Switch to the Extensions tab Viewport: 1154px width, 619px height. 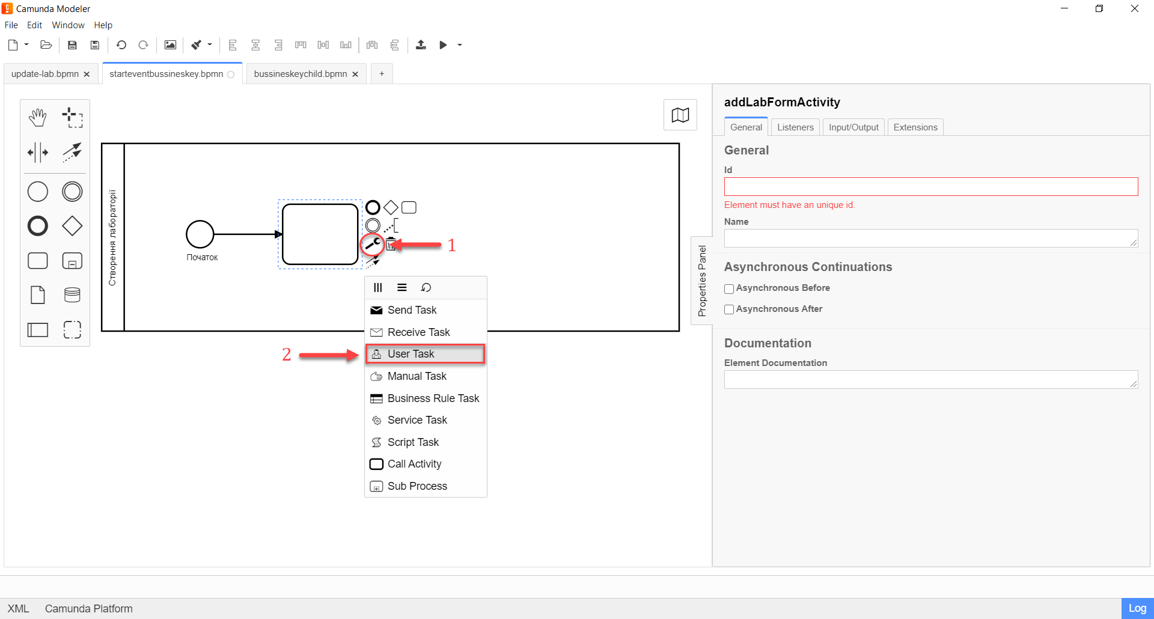point(915,127)
